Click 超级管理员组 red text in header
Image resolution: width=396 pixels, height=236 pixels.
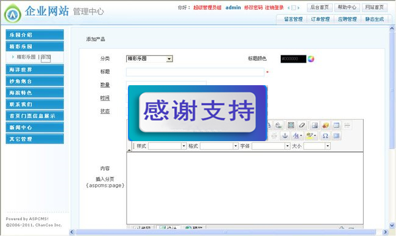(x=207, y=7)
